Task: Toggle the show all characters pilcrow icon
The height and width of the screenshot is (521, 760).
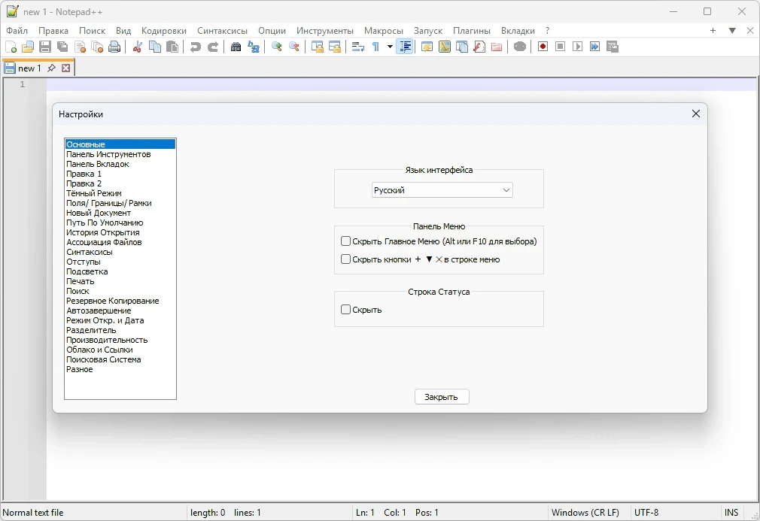Action: click(375, 47)
